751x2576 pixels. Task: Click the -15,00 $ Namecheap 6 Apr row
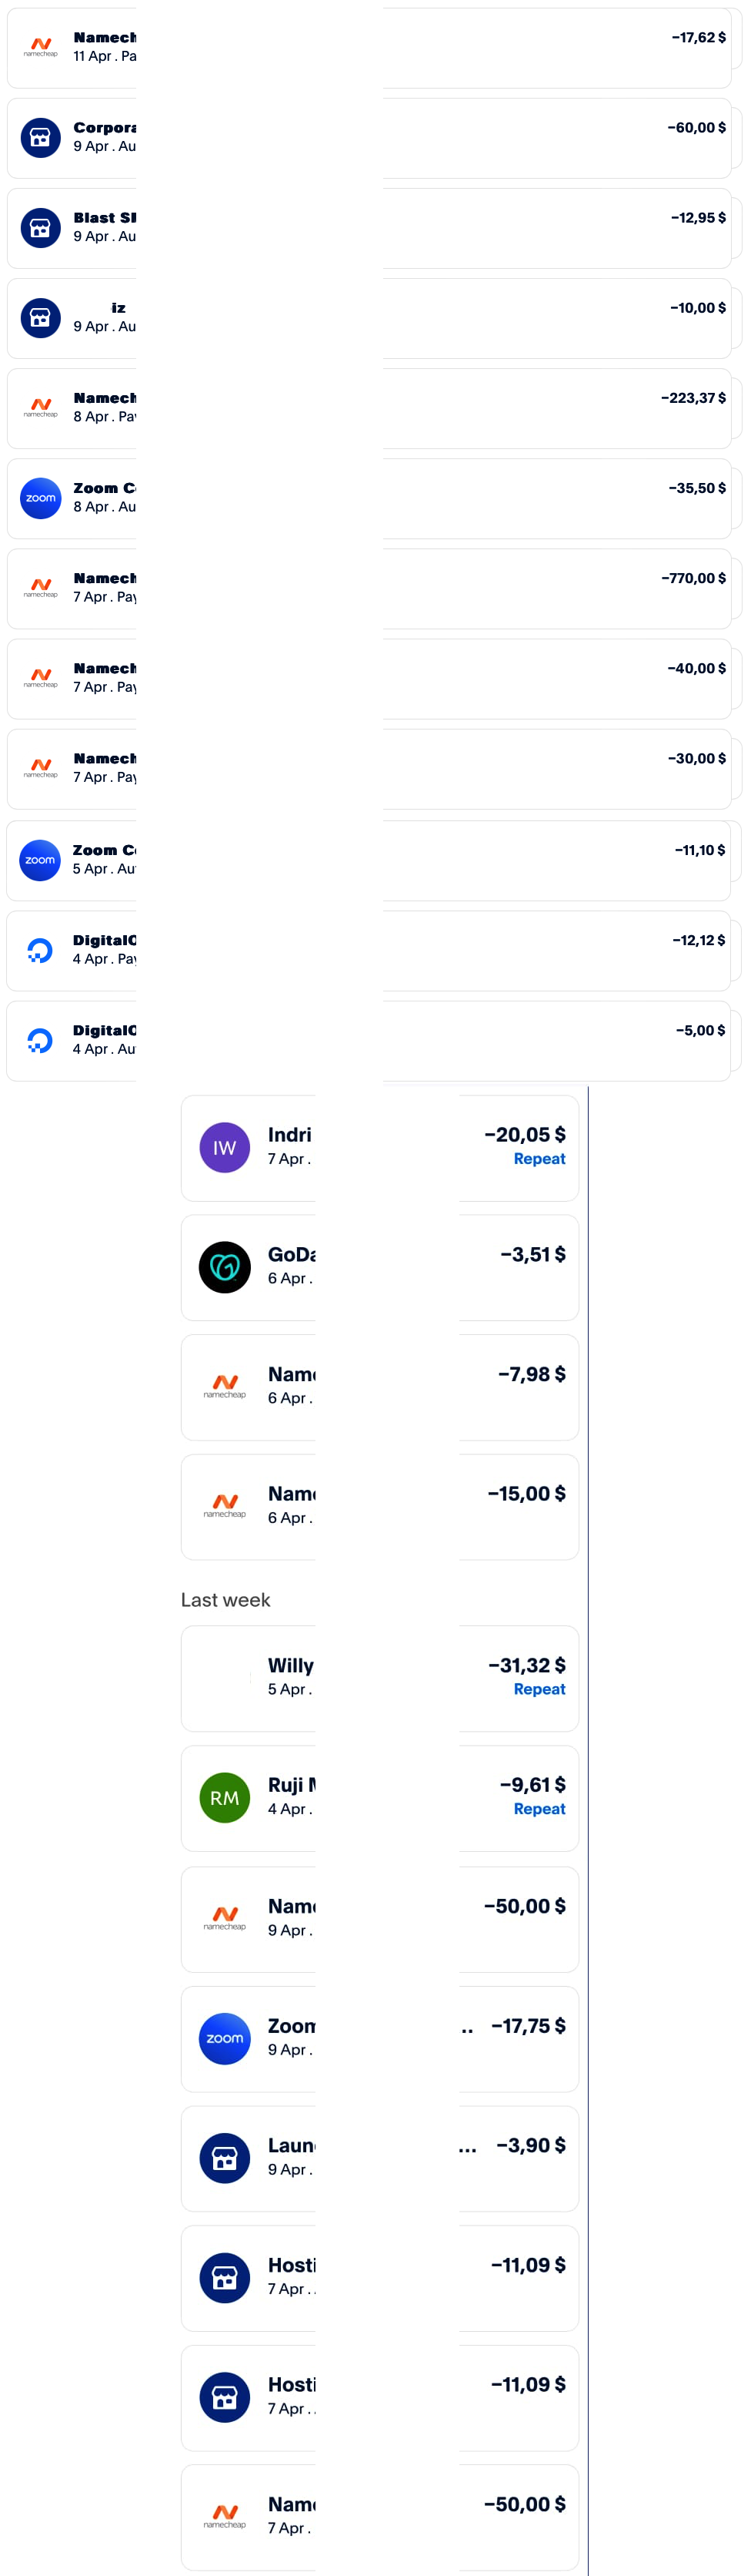[x=379, y=1507]
